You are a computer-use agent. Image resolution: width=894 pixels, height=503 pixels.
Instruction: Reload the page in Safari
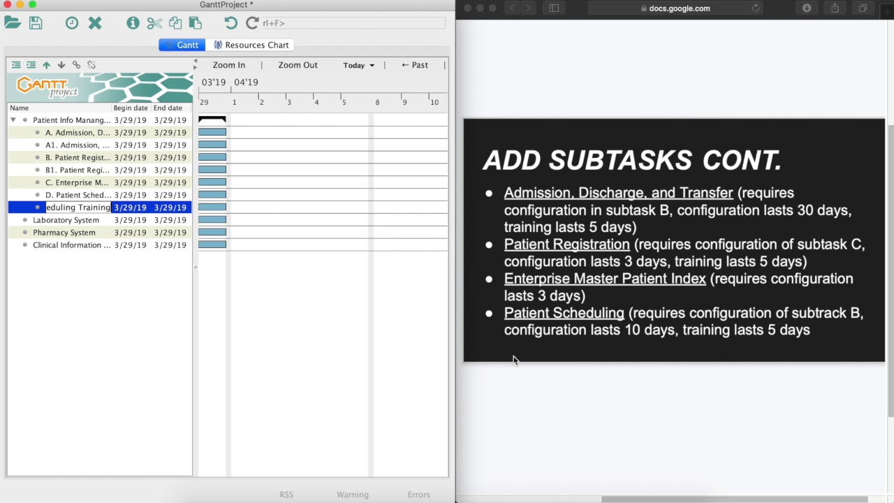(755, 8)
